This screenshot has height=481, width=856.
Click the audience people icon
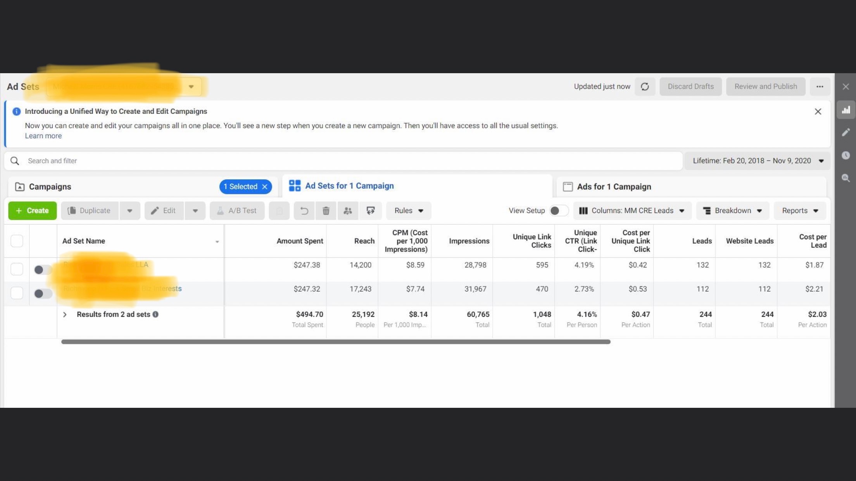click(348, 211)
